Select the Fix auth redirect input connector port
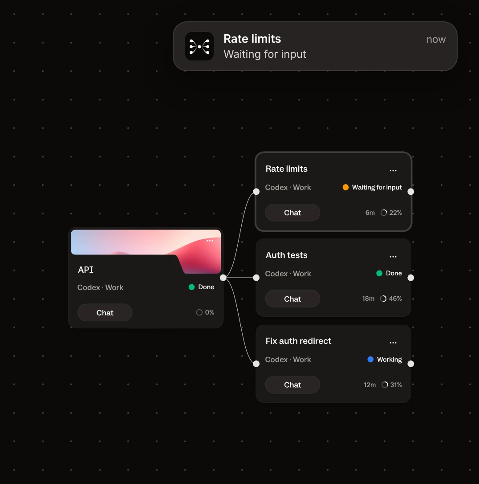The height and width of the screenshot is (484, 479). [x=256, y=364]
